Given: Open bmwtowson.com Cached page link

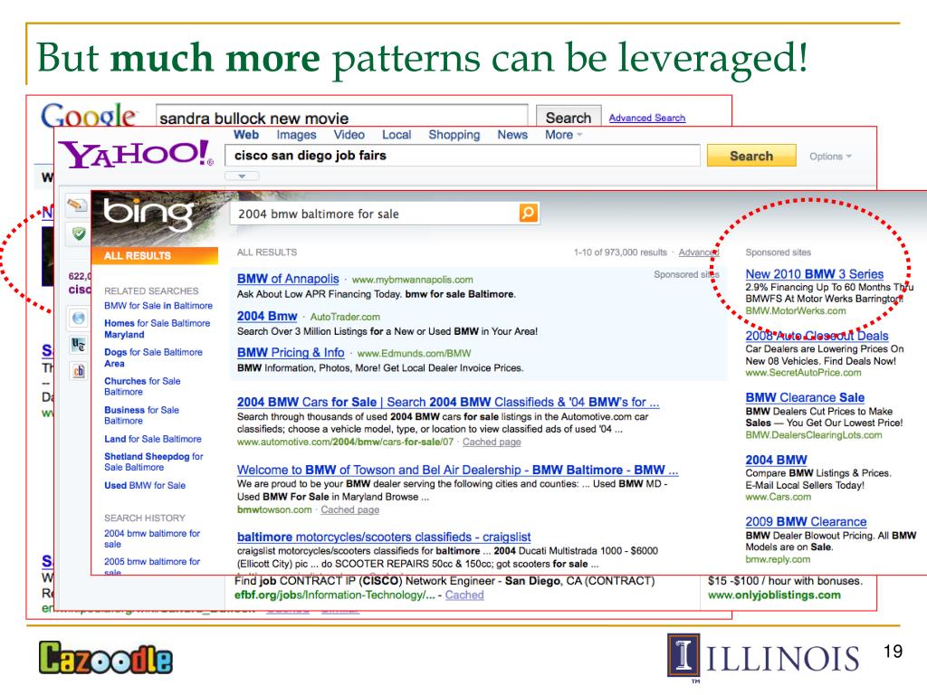Looking at the screenshot, I should point(350,510).
